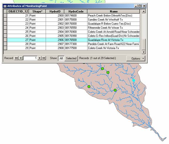
Task: Click the OBJECTID_12 column header
Action: [18, 11]
